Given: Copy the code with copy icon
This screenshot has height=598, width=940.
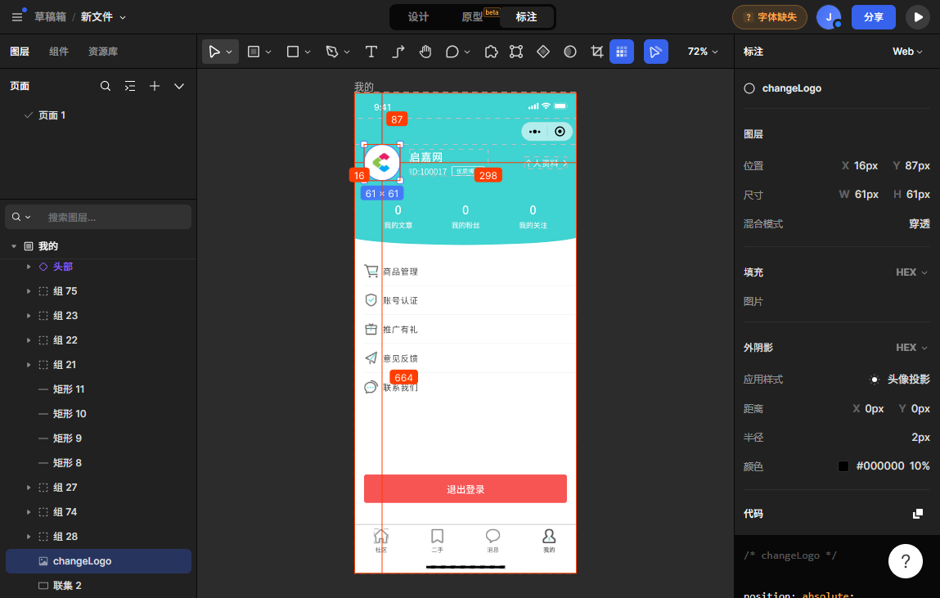Looking at the screenshot, I should click(918, 514).
